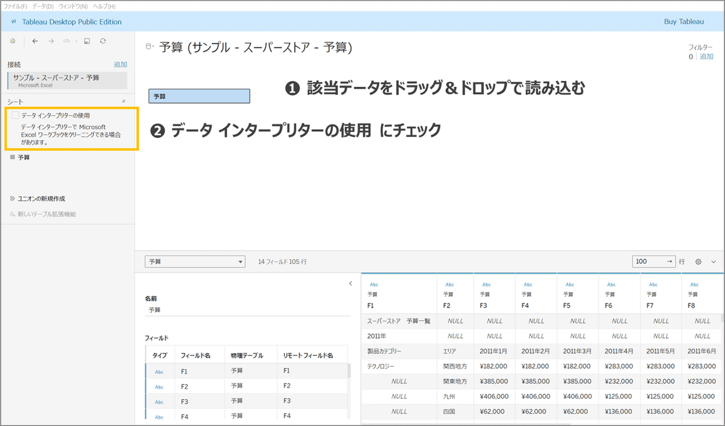Image resolution: width=725 pixels, height=426 pixels.
Task: Click the Tableau start page logo icon
Action: click(x=13, y=41)
